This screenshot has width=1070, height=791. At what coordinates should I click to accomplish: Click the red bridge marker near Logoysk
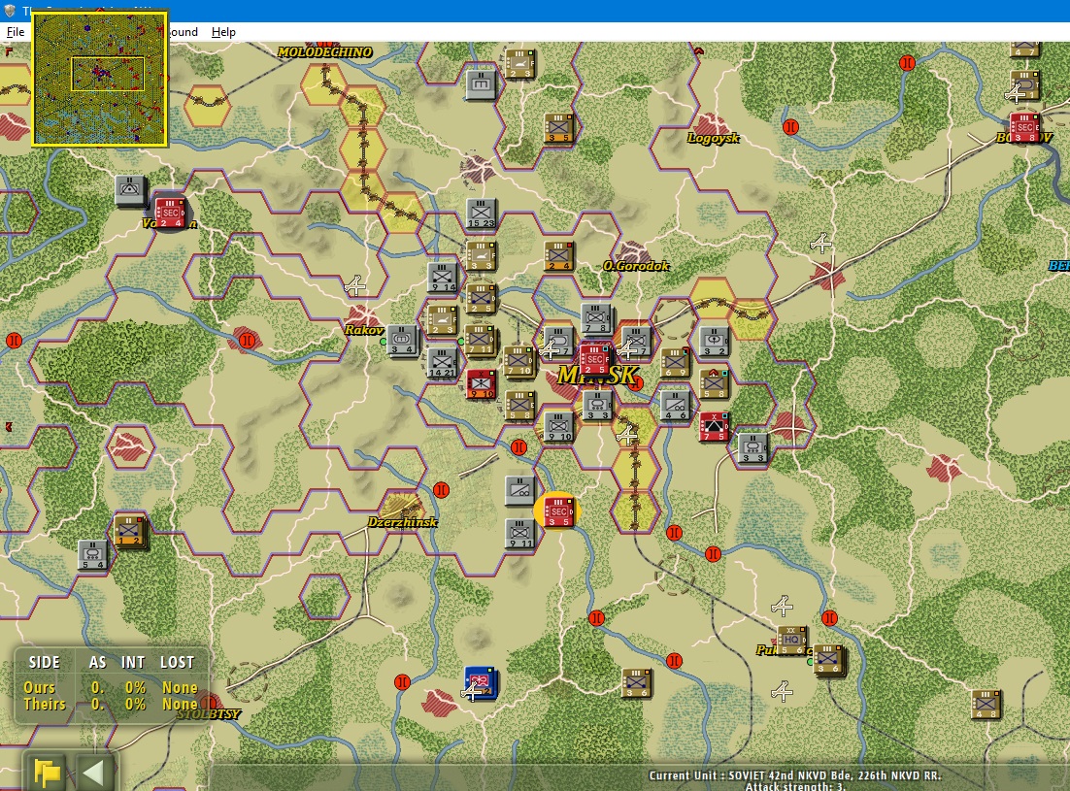791,127
